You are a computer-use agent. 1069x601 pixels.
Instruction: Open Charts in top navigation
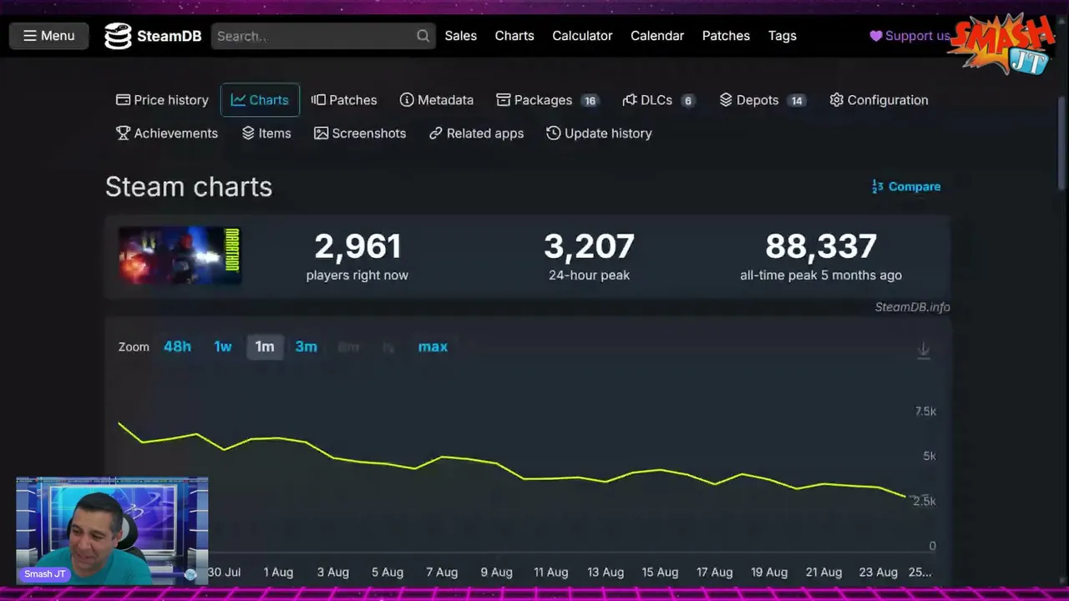[514, 36]
